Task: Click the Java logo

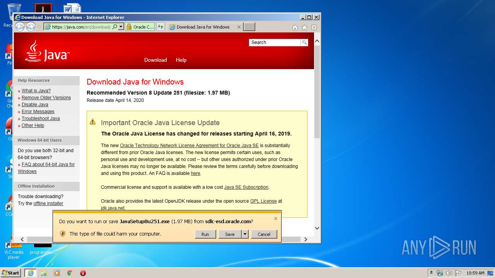Action: 47,51
